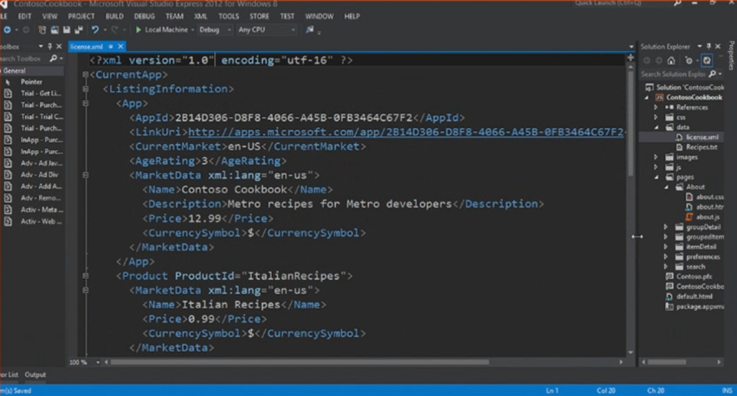Screen dimensions: 737x396
Task: Click the 'Trial - Get Li...' snippet icon
Action: click(8, 93)
